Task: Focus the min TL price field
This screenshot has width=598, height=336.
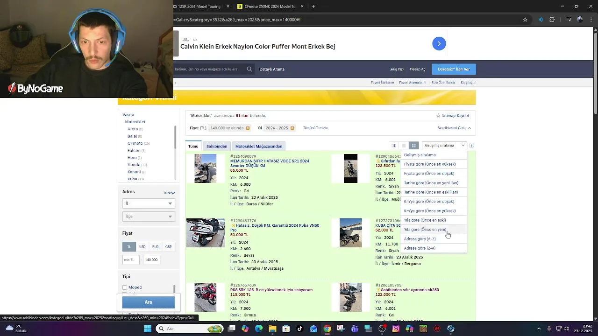Action: click(x=131, y=260)
